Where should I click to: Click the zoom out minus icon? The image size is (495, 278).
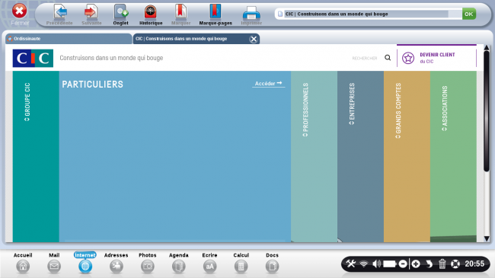[x=403, y=264]
